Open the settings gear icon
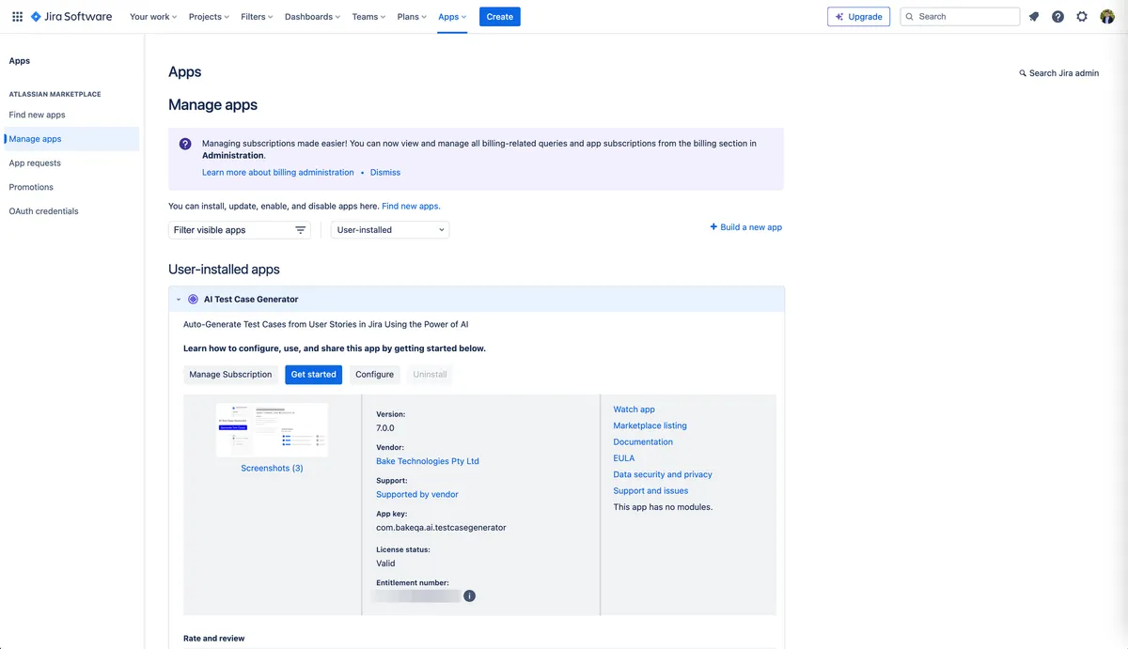1128x649 pixels. pos(1082,17)
